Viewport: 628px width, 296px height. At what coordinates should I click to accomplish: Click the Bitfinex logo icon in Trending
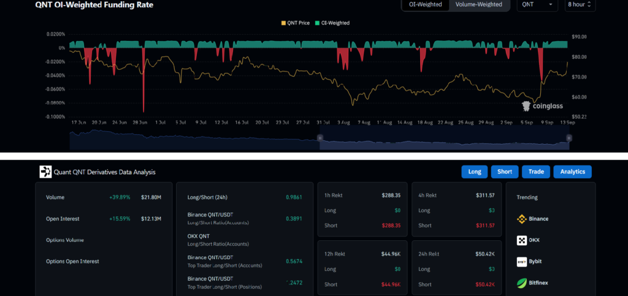(521, 283)
